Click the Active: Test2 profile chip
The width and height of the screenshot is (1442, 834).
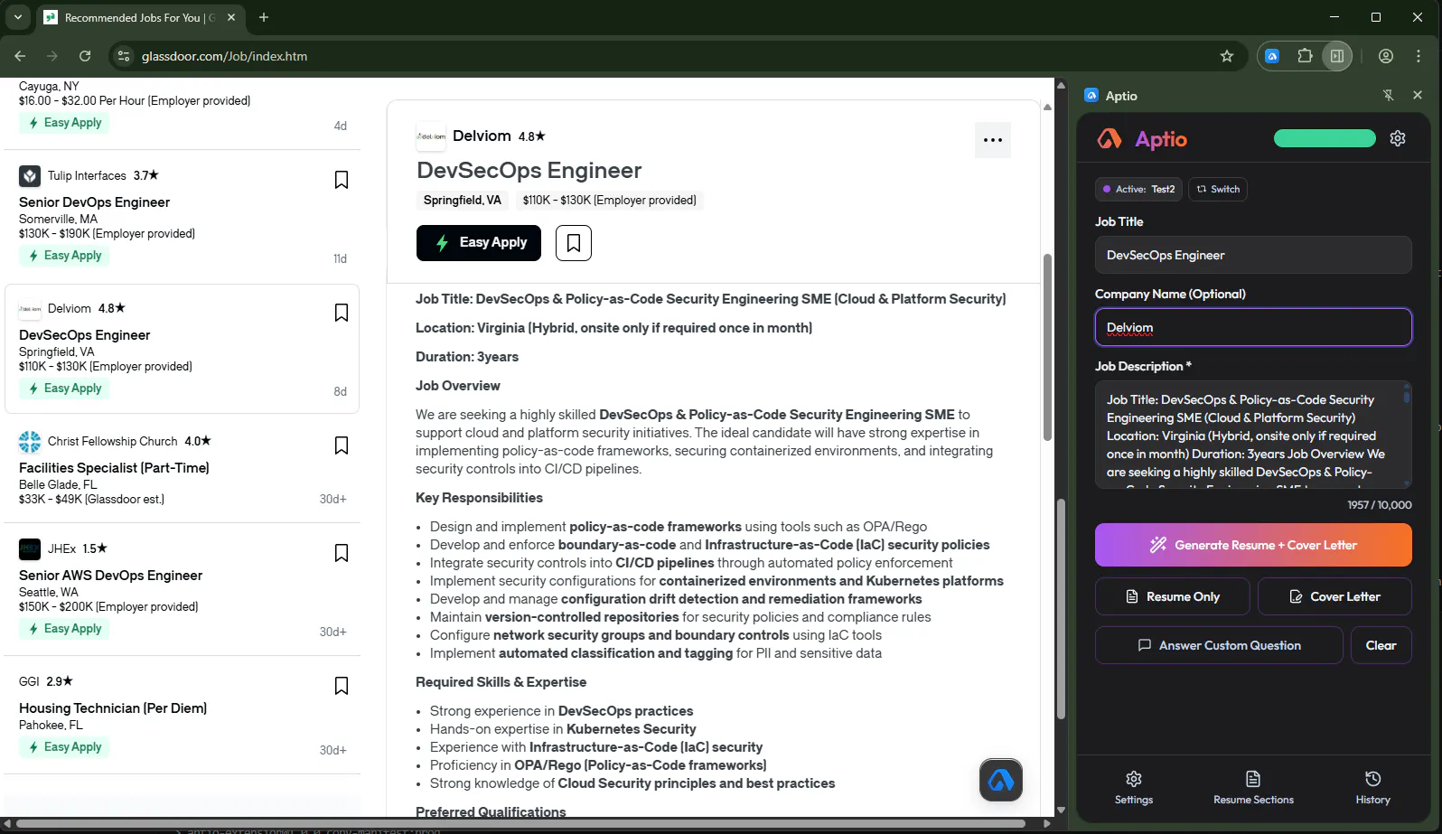click(1139, 189)
